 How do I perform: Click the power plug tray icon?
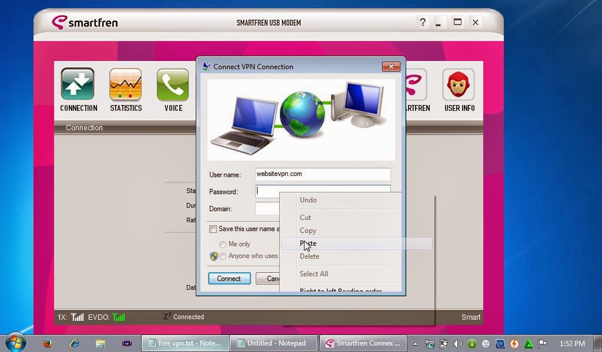coord(443,344)
